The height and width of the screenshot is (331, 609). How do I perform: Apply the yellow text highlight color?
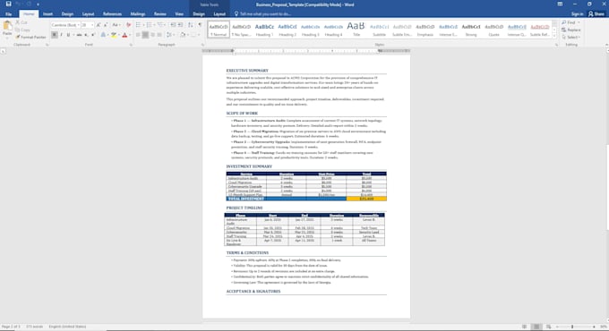[113, 35]
